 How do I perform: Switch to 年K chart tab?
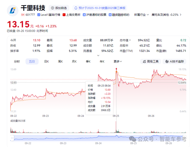102,62
